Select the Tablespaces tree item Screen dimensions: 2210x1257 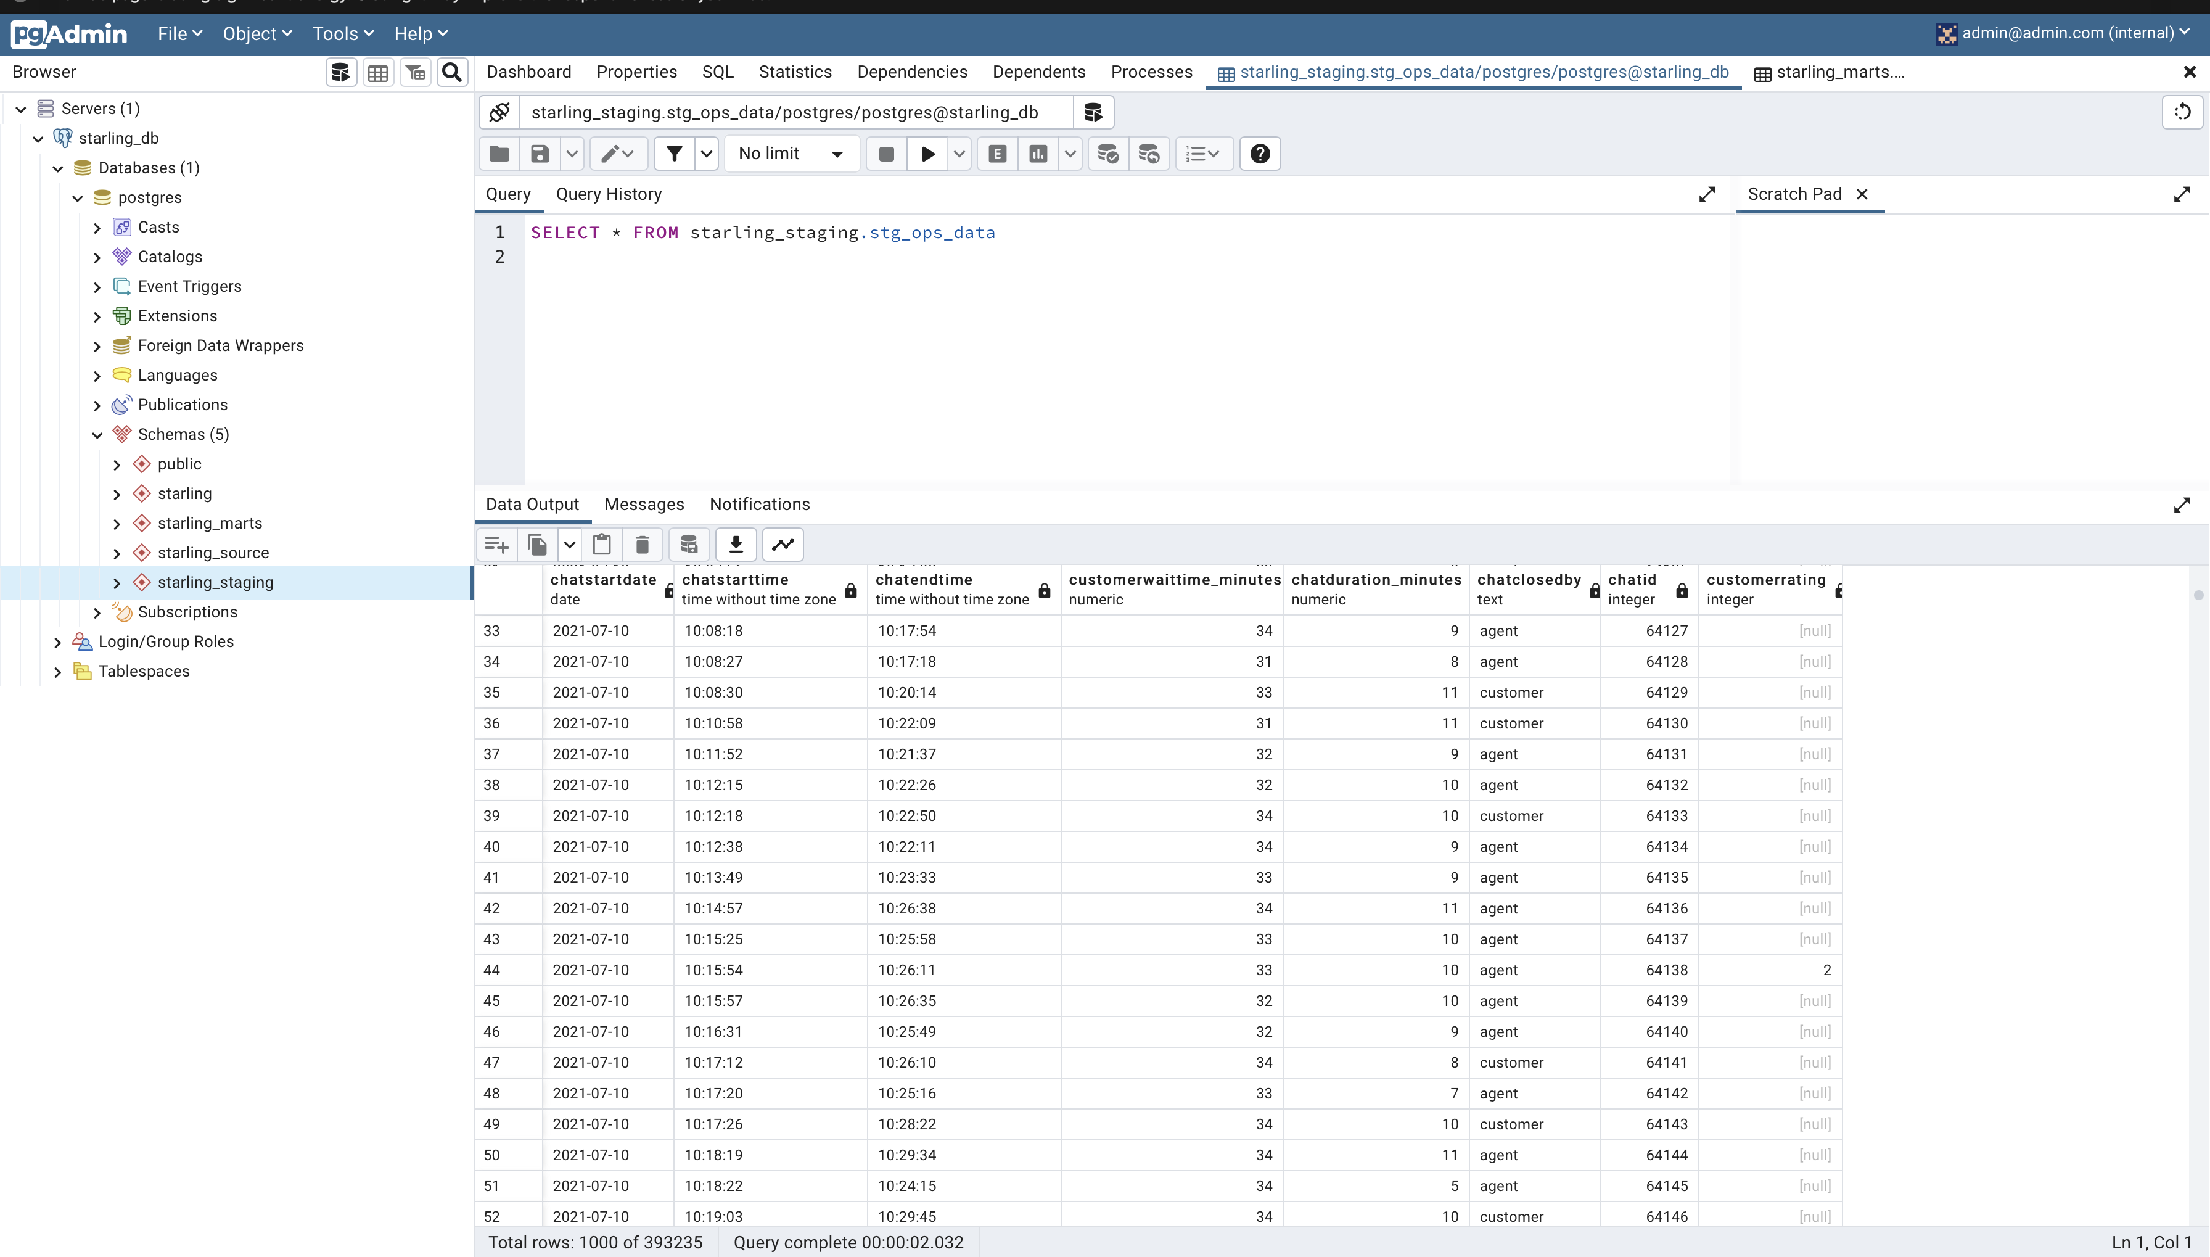144,671
